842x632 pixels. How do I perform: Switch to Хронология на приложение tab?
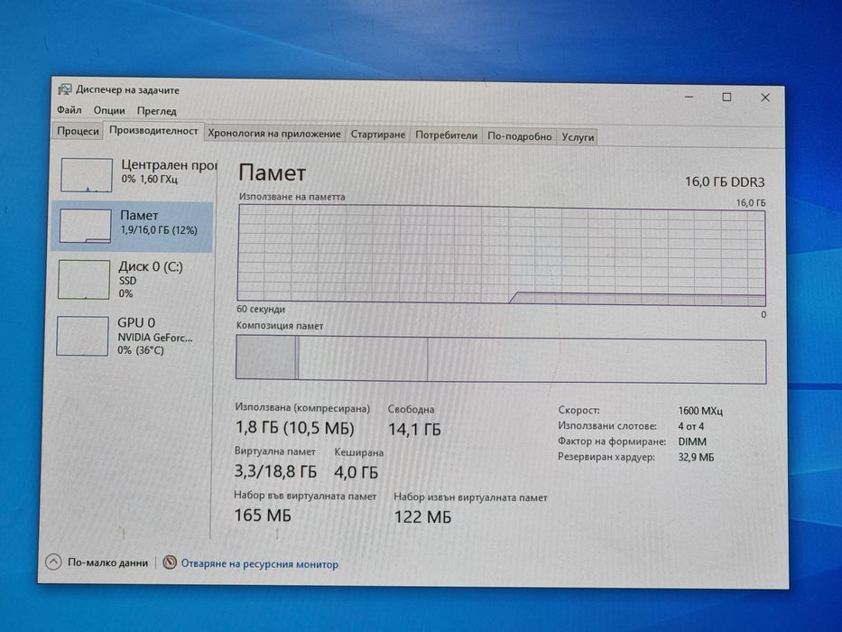[273, 134]
